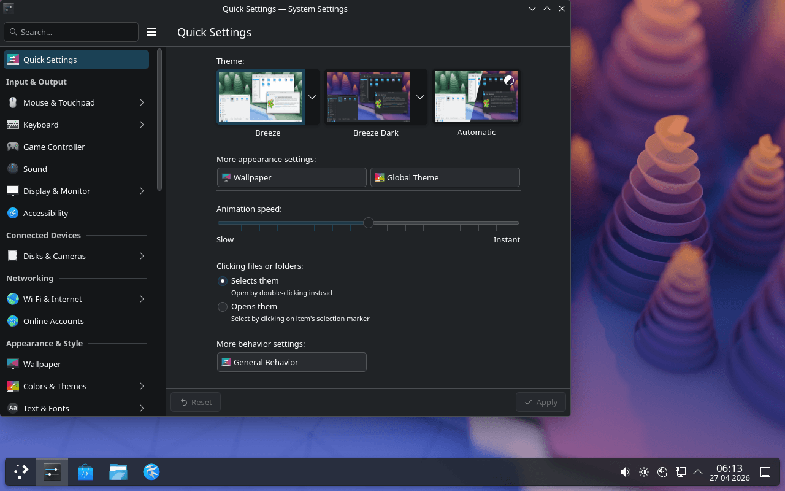Image resolution: width=785 pixels, height=491 pixels.
Task: Open the volume icon in the tray
Action: (625, 472)
